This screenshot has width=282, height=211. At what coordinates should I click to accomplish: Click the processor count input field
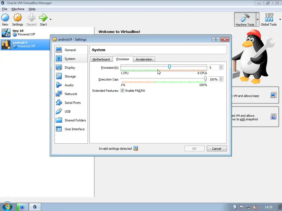(x=214, y=68)
